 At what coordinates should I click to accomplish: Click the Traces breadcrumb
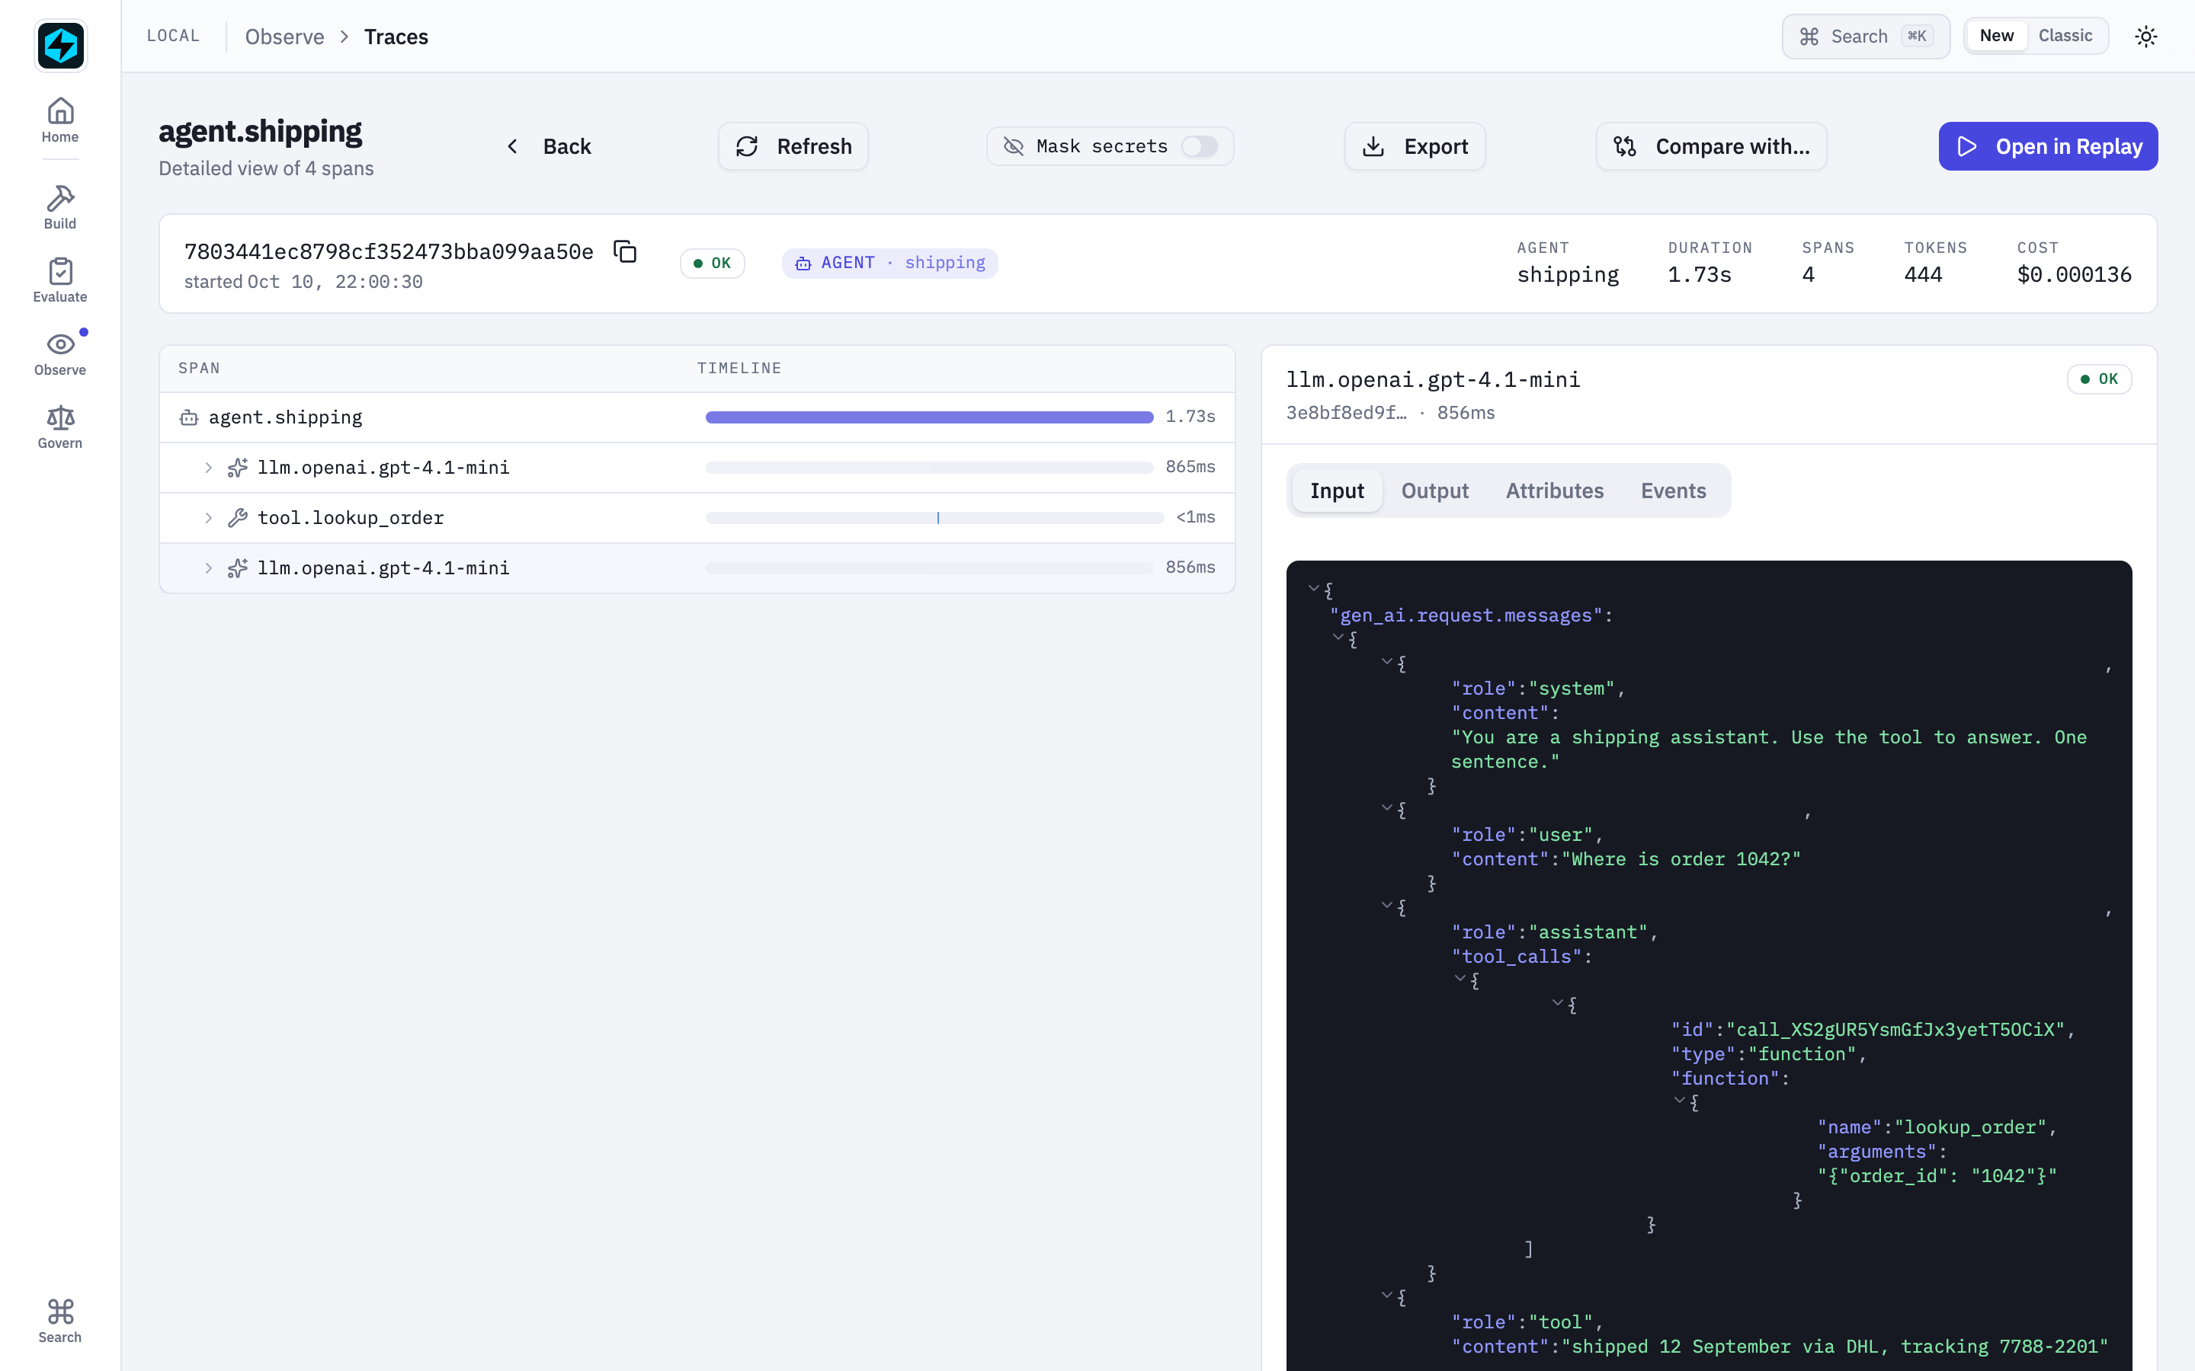click(396, 37)
